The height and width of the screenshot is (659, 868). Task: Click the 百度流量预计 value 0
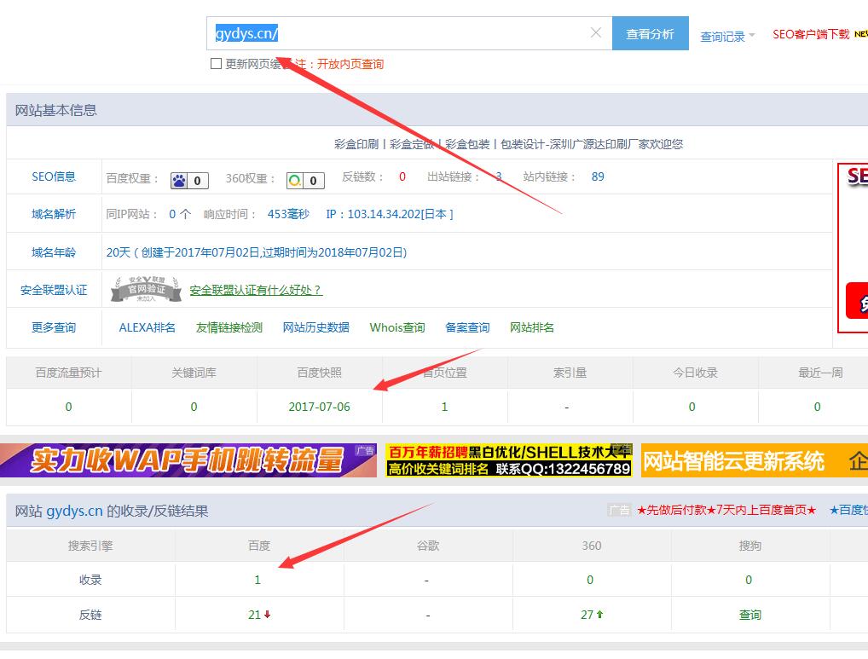pyautogui.click(x=69, y=407)
